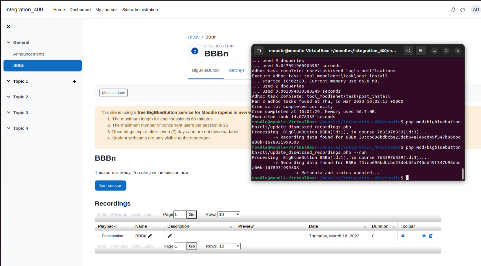Open the 76339 breadcrumb link
This screenshot has height=266, width=481.
click(193, 37)
